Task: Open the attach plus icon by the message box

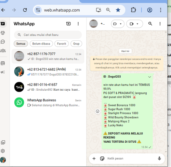Action: pyautogui.click(x=94, y=158)
